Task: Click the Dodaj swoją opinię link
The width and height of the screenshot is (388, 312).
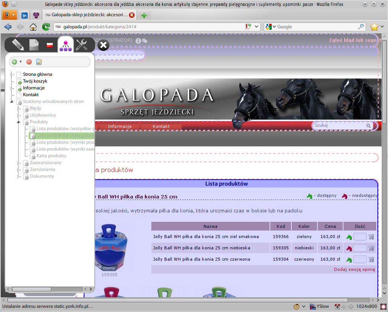Action: [354, 269]
